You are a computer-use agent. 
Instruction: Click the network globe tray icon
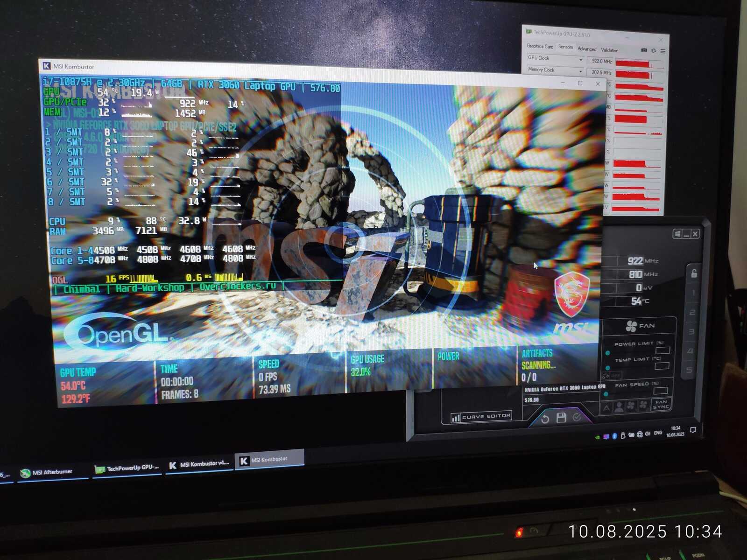640,434
